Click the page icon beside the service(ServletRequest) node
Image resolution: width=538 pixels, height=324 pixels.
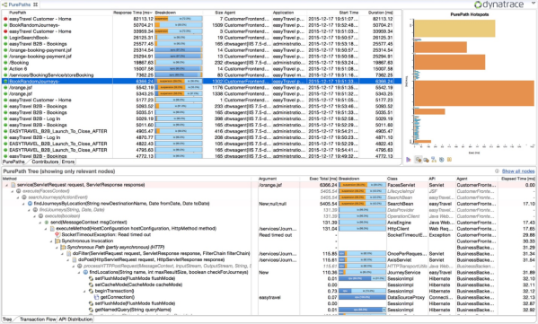[13, 185]
